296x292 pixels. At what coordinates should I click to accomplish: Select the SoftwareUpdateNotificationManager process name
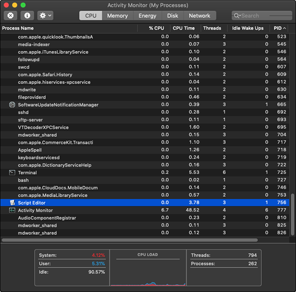58,105
